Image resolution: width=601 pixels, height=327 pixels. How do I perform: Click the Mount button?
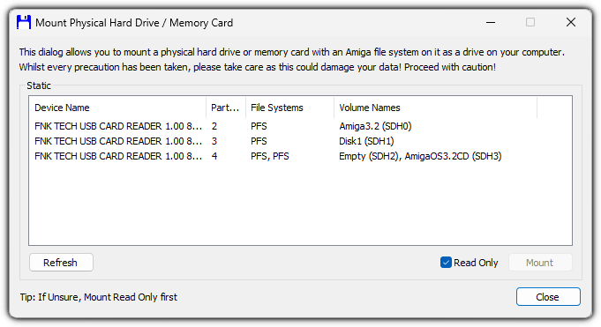[x=540, y=263]
